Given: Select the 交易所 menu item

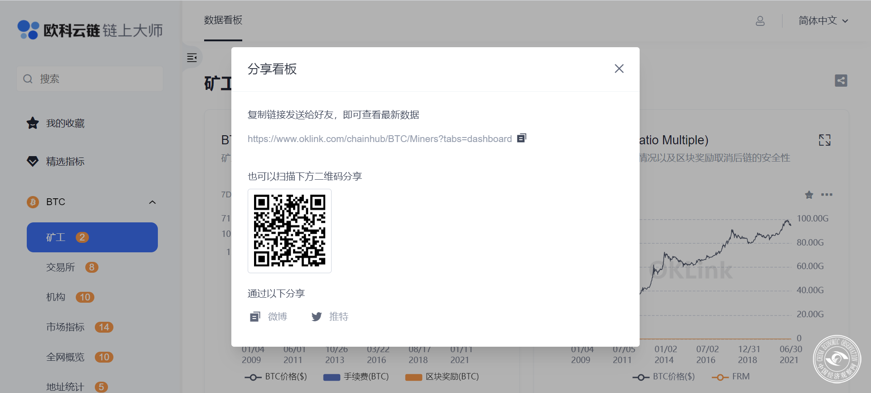Looking at the screenshot, I should [x=60, y=267].
